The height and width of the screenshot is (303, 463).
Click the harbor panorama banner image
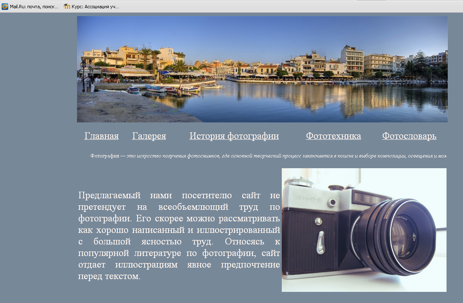[262, 69]
